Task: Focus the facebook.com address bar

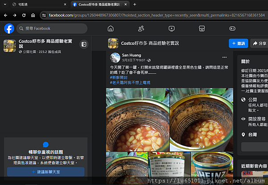Action: tap(156, 15)
